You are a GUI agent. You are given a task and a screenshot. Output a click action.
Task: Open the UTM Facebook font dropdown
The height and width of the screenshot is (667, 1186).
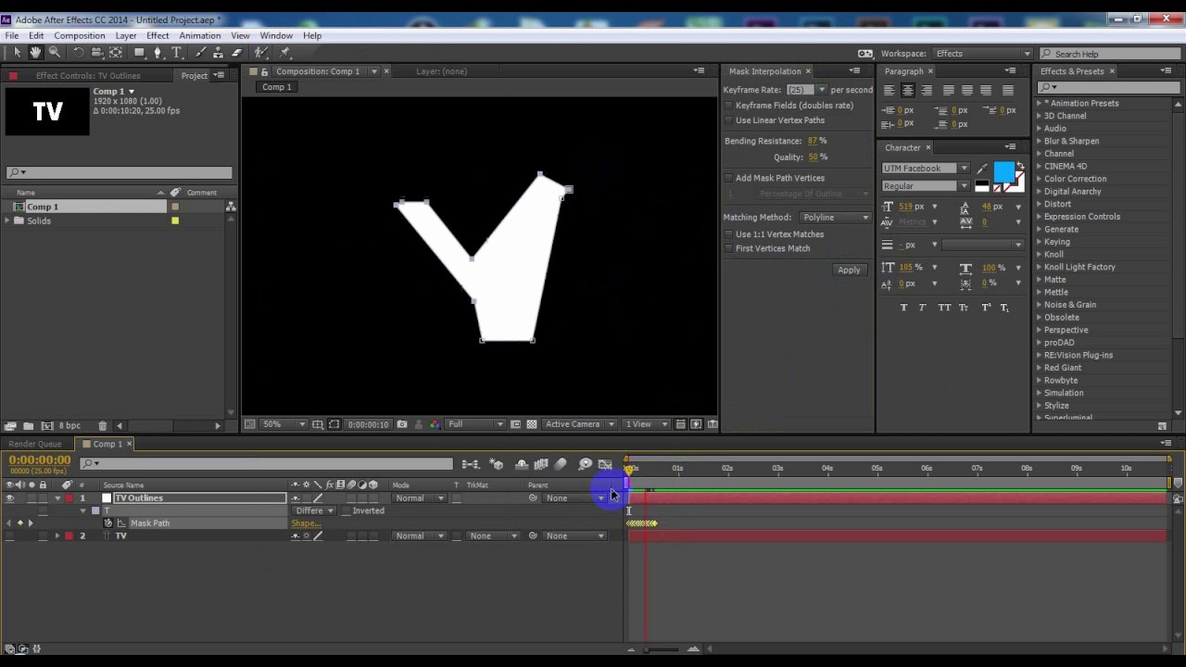coord(926,169)
